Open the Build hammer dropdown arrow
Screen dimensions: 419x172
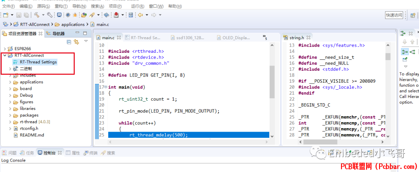pos(43,15)
